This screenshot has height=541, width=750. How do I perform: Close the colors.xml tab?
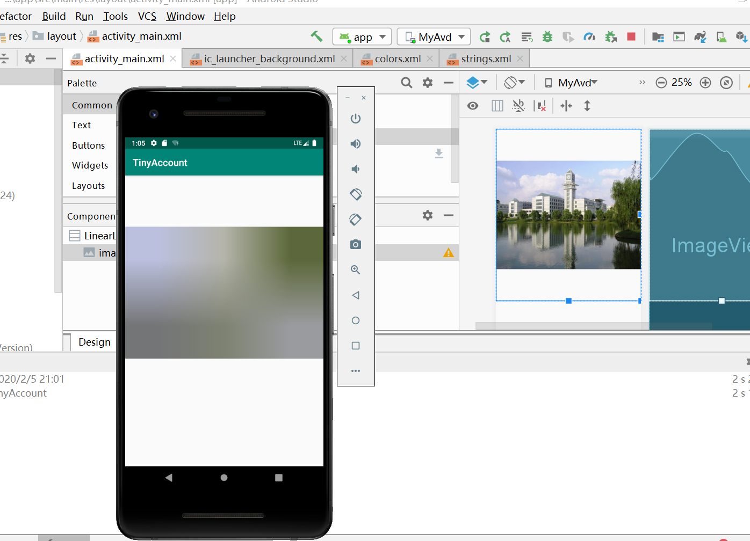pyautogui.click(x=430, y=59)
